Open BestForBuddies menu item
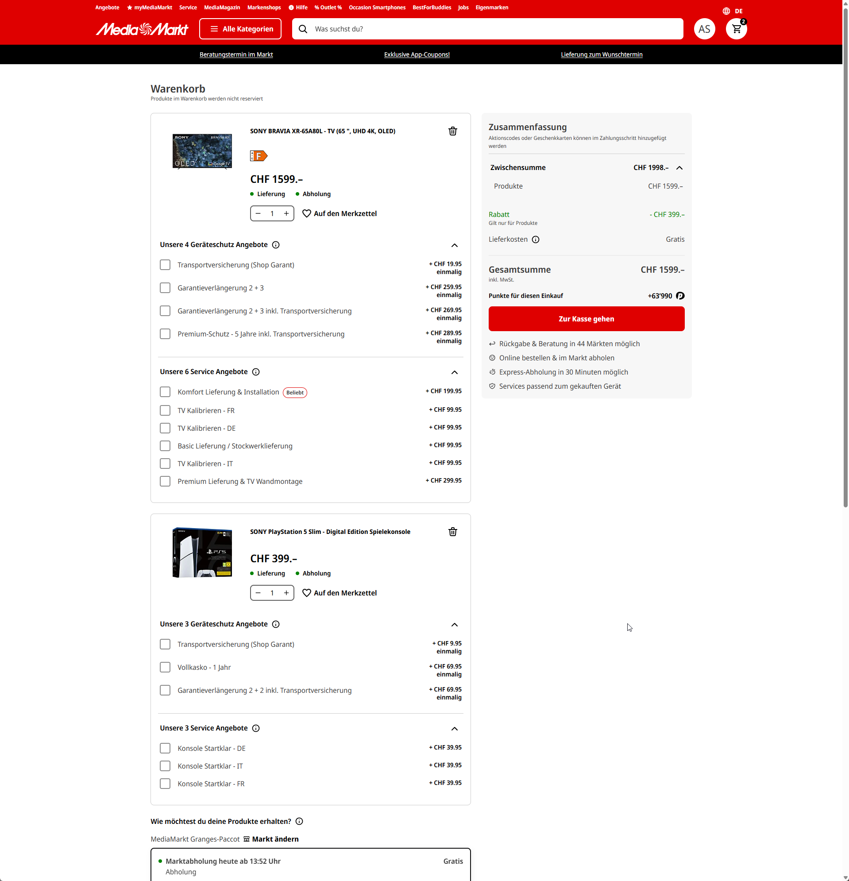The image size is (849, 881). tap(432, 8)
